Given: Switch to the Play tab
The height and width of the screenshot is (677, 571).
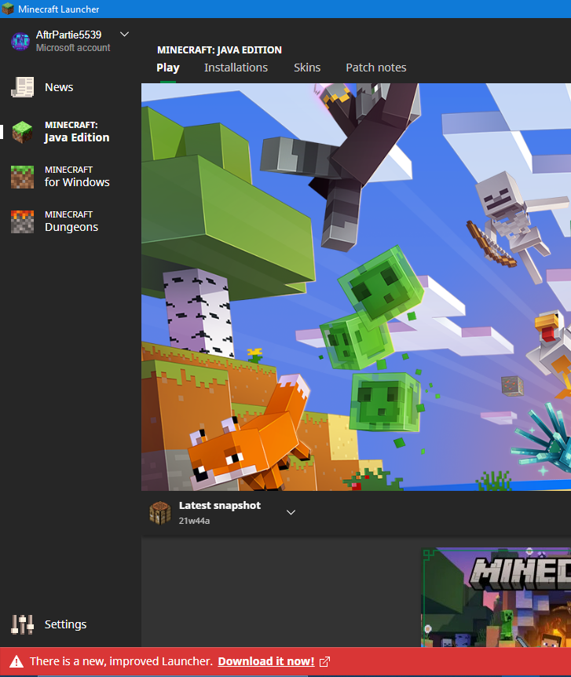Looking at the screenshot, I should (168, 68).
